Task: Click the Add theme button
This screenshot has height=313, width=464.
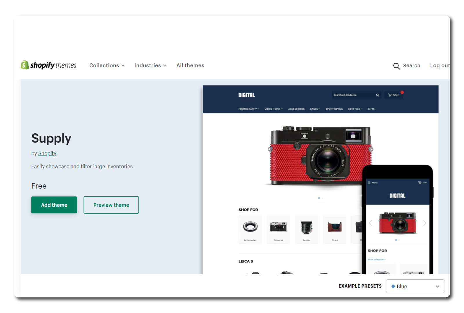Action: pos(54,205)
